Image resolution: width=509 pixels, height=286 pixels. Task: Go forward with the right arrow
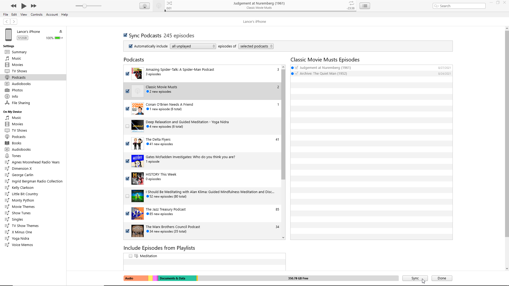pyautogui.click(x=14, y=21)
